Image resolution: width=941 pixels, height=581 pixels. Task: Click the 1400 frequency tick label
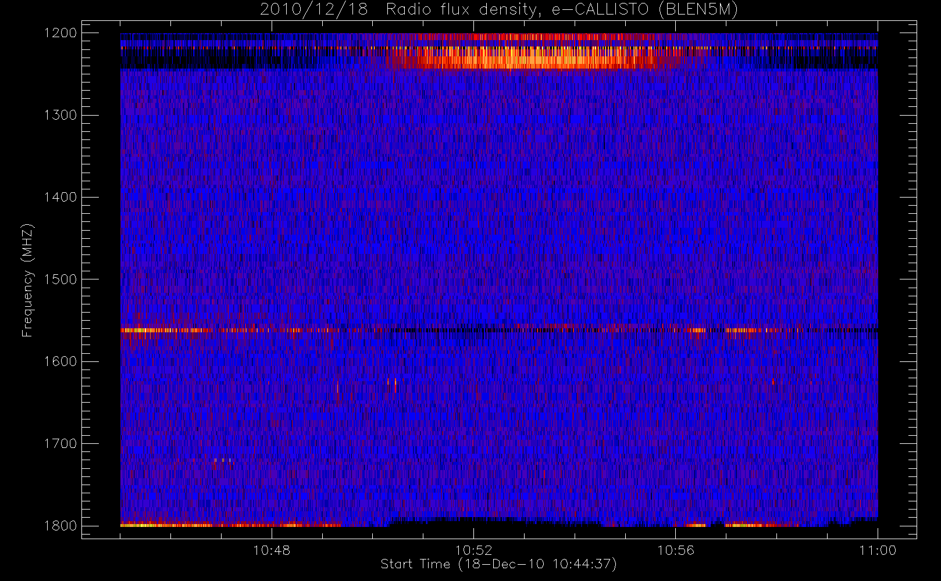point(60,197)
